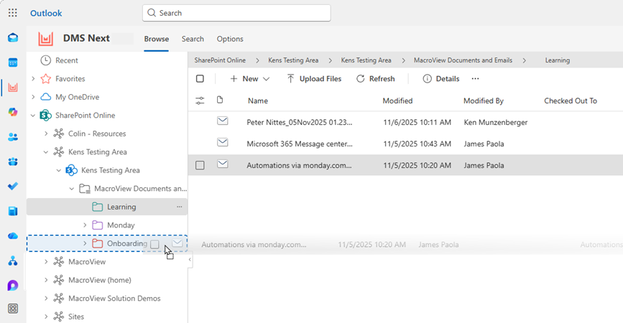Open the app launcher waffle icon
The height and width of the screenshot is (323, 623).
(13, 13)
